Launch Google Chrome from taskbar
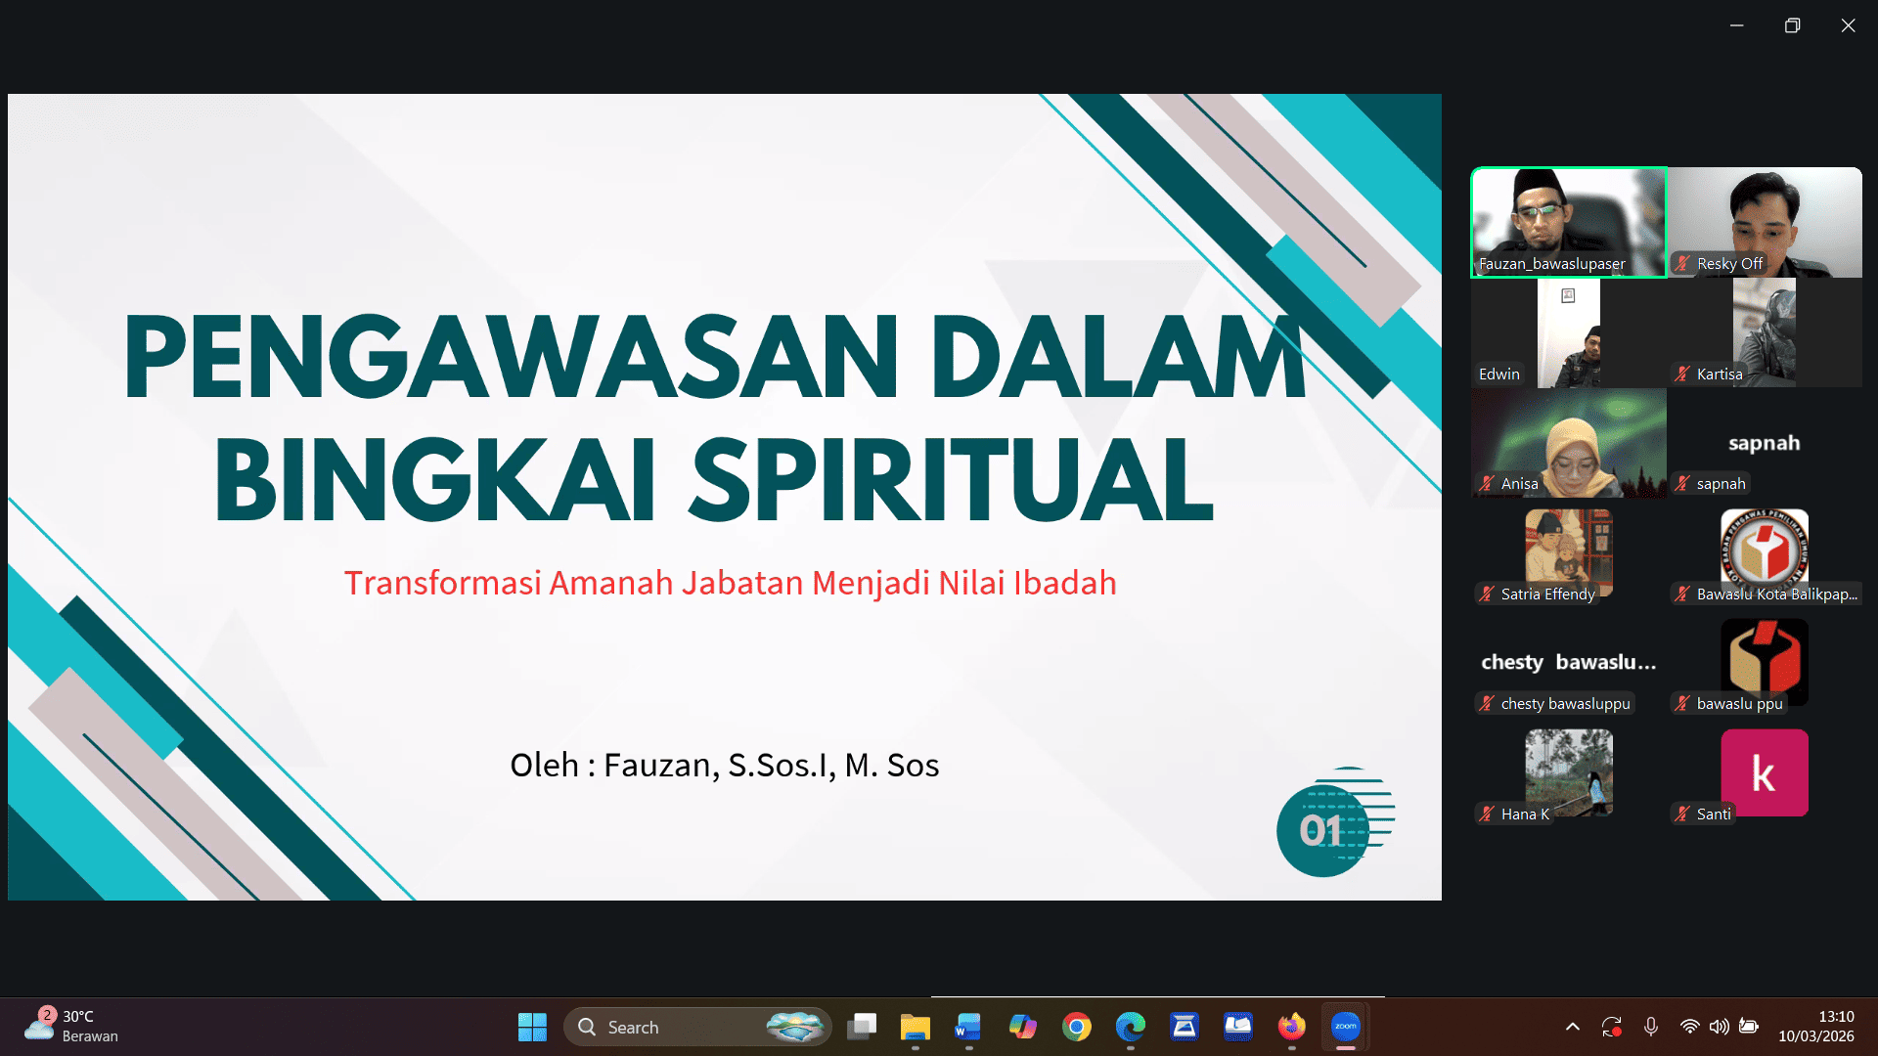Viewport: 1878px width, 1056px height. pyautogui.click(x=1076, y=1027)
